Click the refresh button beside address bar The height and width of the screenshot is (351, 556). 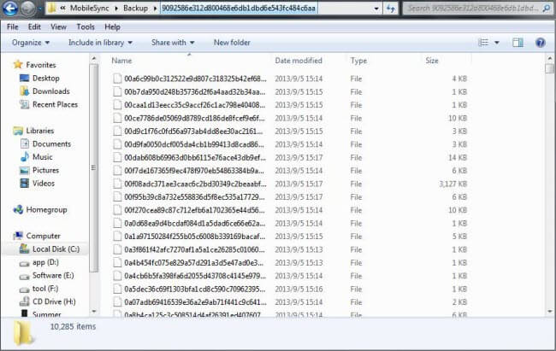(x=390, y=9)
